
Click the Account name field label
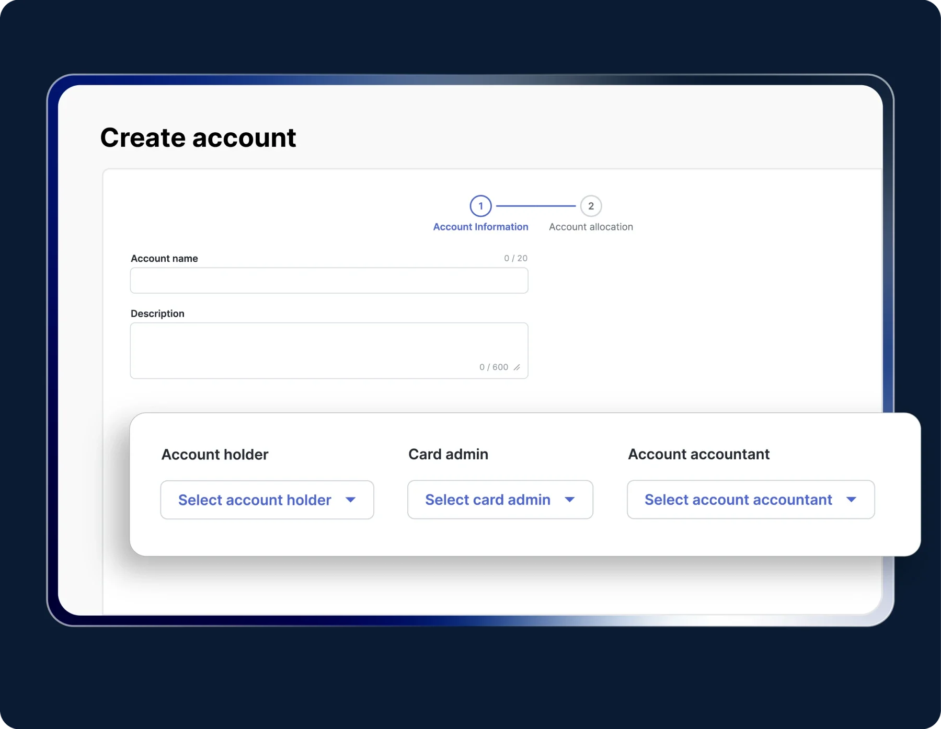coord(164,259)
